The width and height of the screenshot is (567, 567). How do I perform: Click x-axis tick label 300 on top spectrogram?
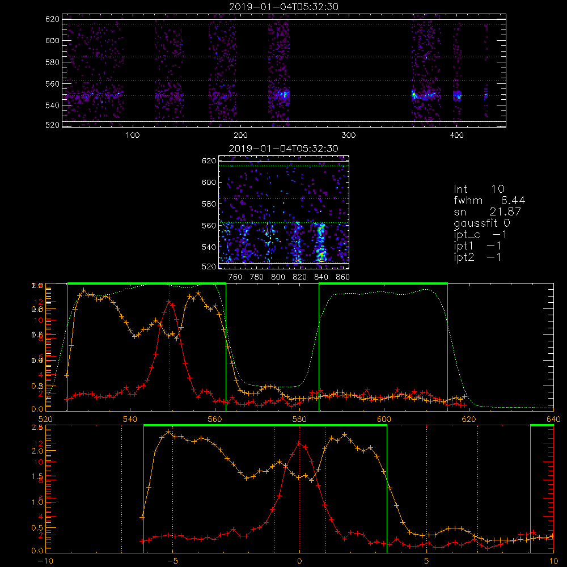[x=349, y=136]
